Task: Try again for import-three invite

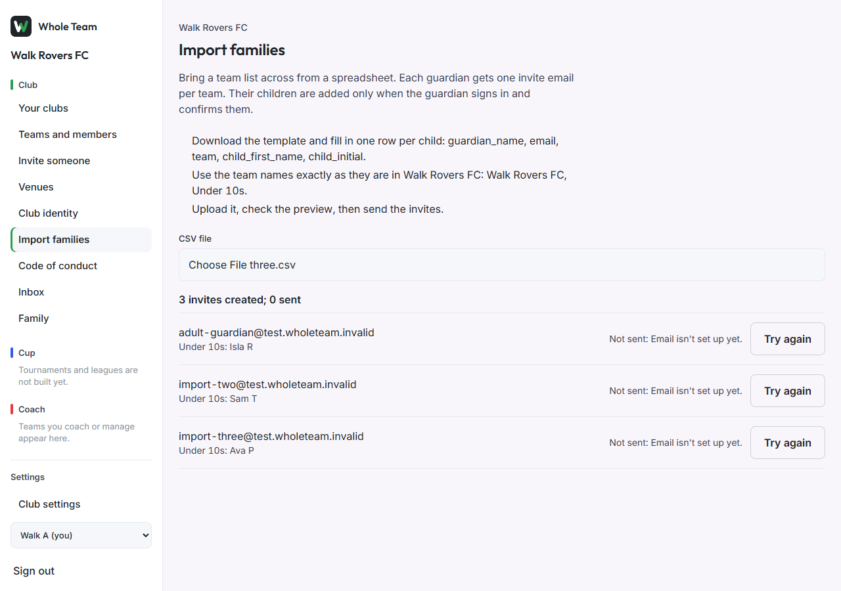Action: pos(787,443)
